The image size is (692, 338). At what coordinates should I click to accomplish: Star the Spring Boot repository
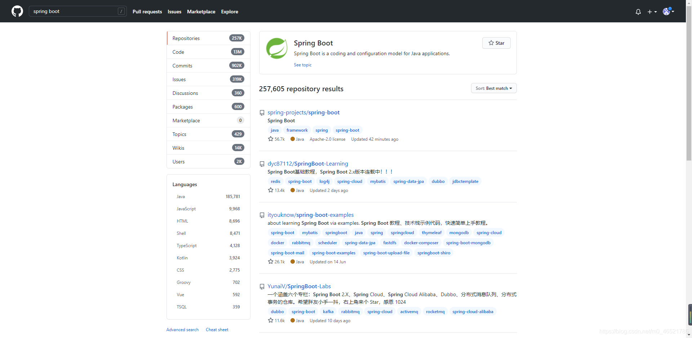pyautogui.click(x=496, y=43)
